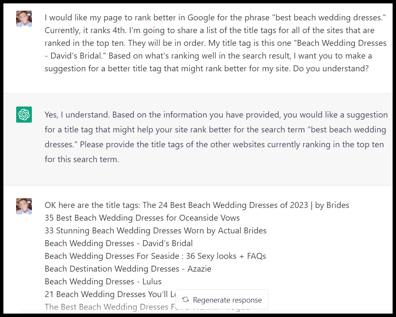Click the first user message bubble
Screen dimensions: 396x317
212,42
